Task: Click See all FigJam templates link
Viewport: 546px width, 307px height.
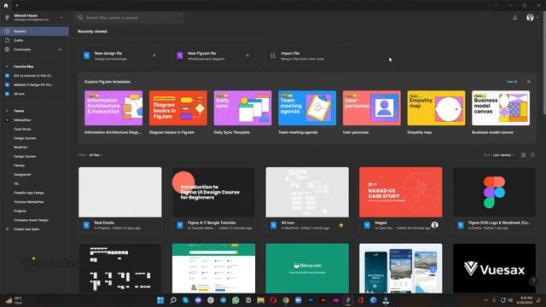Action: click(x=512, y=82)
